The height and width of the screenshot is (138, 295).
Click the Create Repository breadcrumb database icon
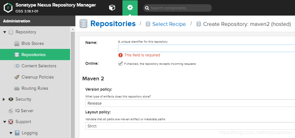click(199, 24)
